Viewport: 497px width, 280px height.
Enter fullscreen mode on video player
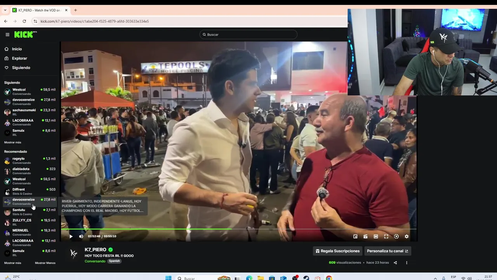(386, 236)
